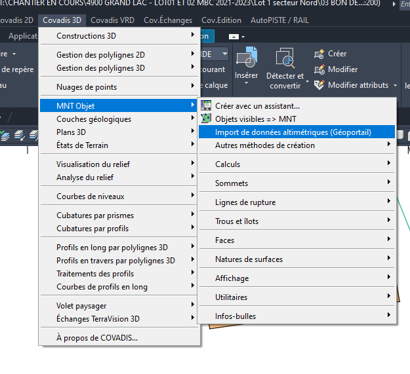Open the Constructions 3D submenu
This screenshot has width=410, height=374.
click(119, 36)
